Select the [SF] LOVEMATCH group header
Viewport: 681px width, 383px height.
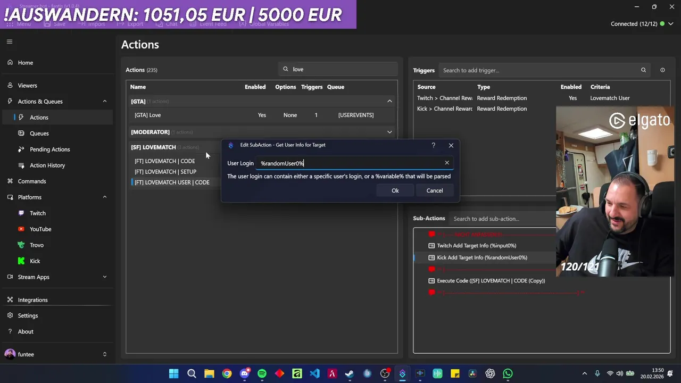click(x=153, y=147)
